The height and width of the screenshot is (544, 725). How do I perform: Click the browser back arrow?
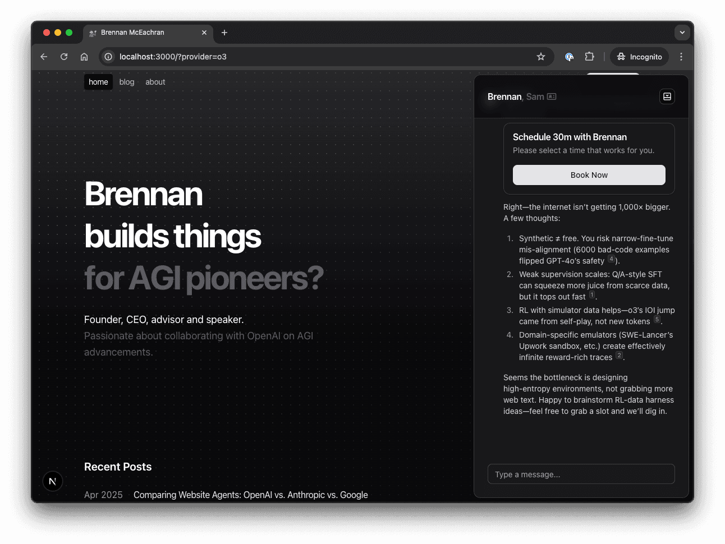(44, 57)
